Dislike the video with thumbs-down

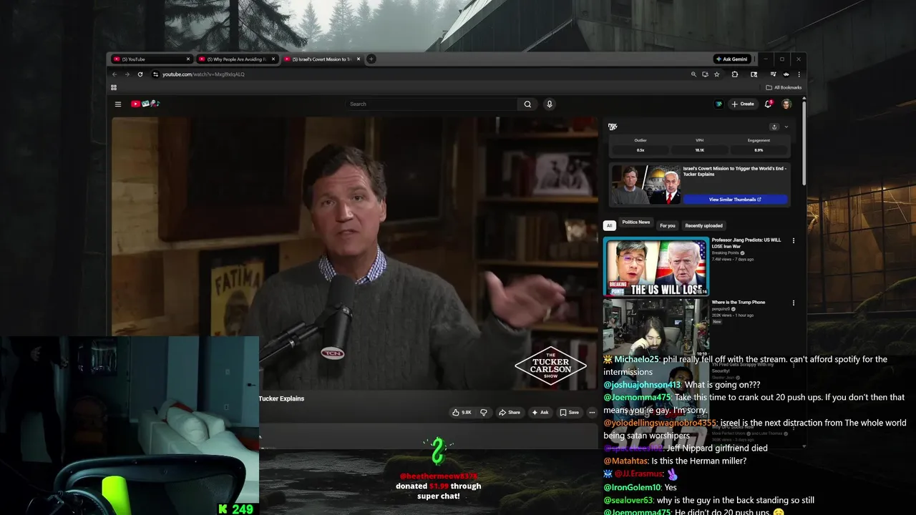tap(484, 412)
